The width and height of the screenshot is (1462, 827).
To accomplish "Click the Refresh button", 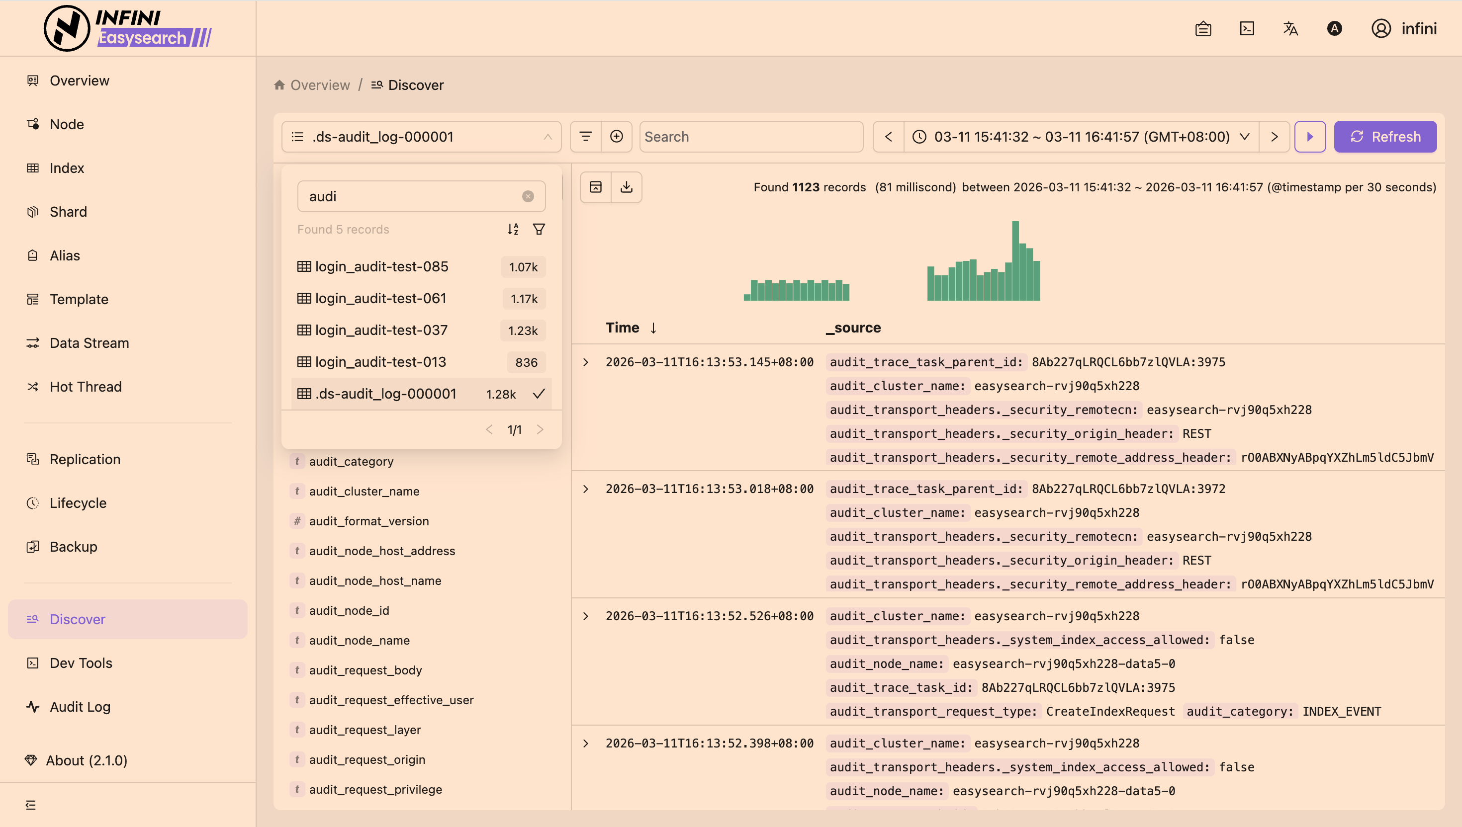I will 1385,136.
